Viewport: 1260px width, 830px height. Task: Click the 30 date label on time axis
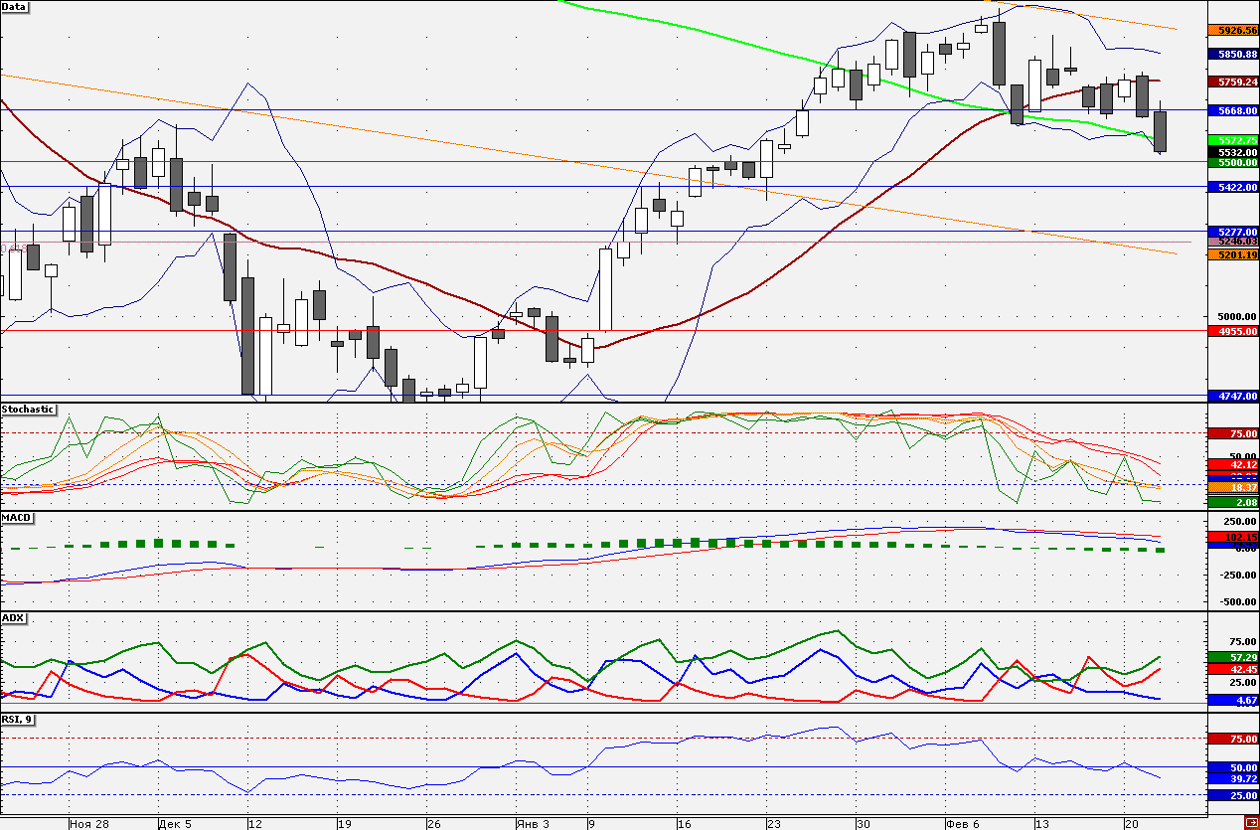tap(863, 824)
